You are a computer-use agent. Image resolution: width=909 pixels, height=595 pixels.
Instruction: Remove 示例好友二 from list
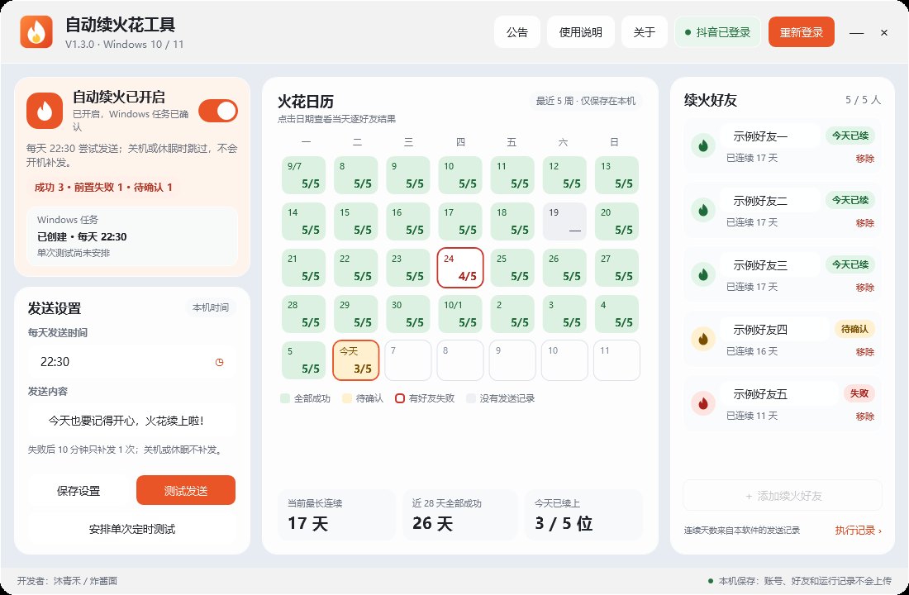pos(865,222)
